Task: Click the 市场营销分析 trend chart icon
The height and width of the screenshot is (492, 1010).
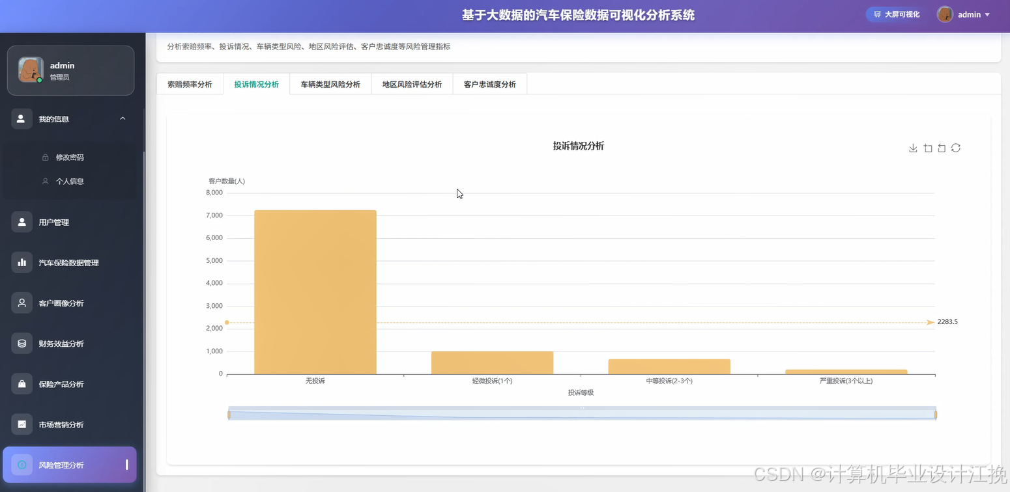Action: (22, 424)
